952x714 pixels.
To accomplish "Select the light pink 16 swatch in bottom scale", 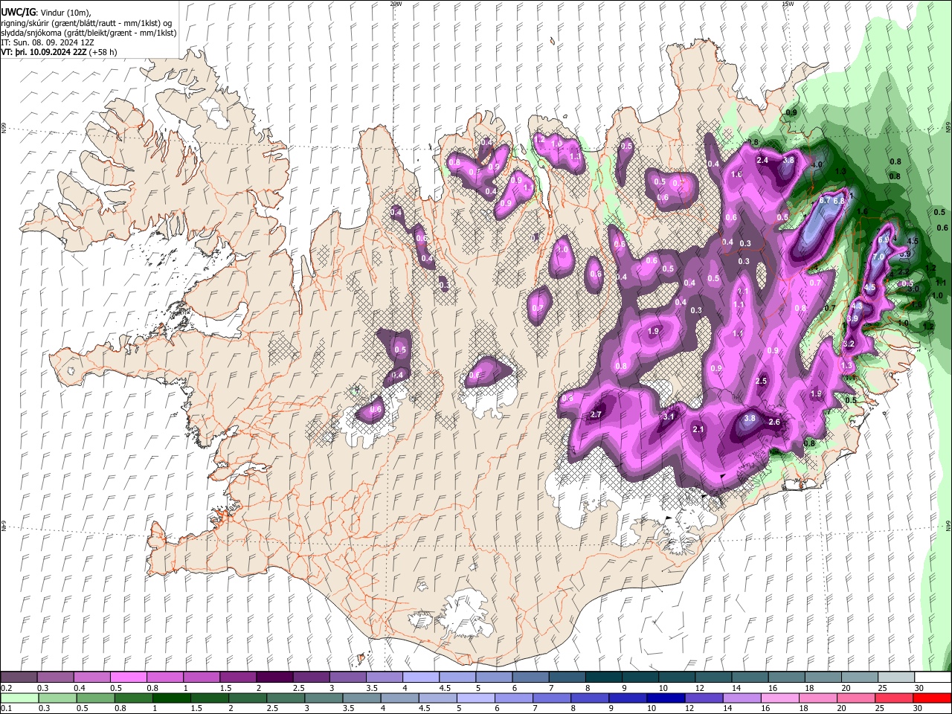I will tap(779, 698).
